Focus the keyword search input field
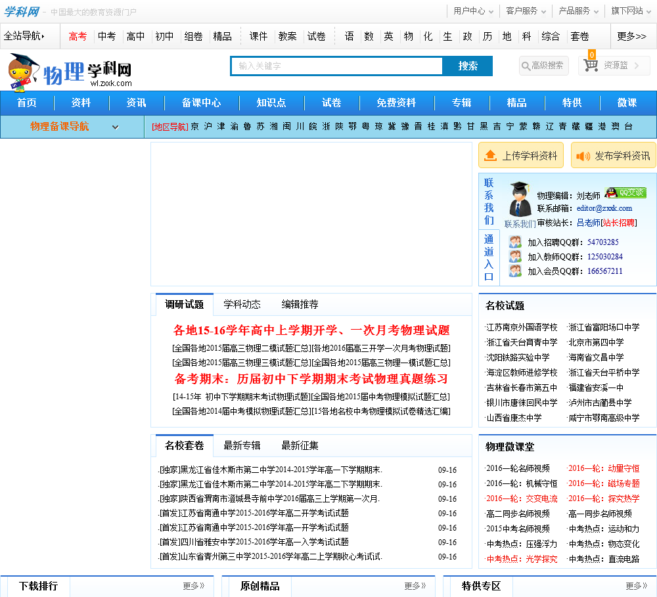Screen dimensions: 657x597 pyautogui.click(x=337, y=66)
